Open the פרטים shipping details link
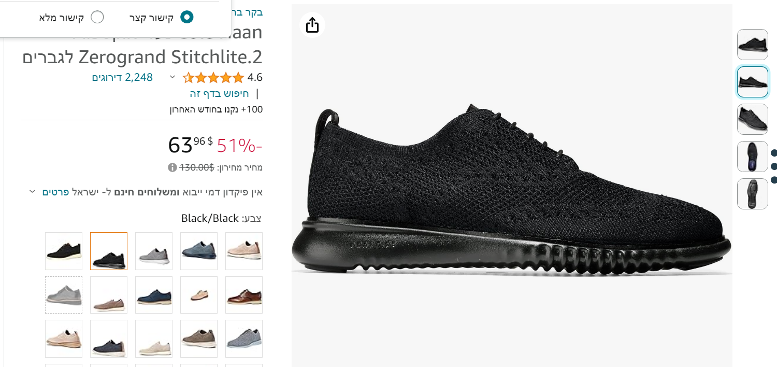Viewport: 777px width, 367px height. [55, 192]
